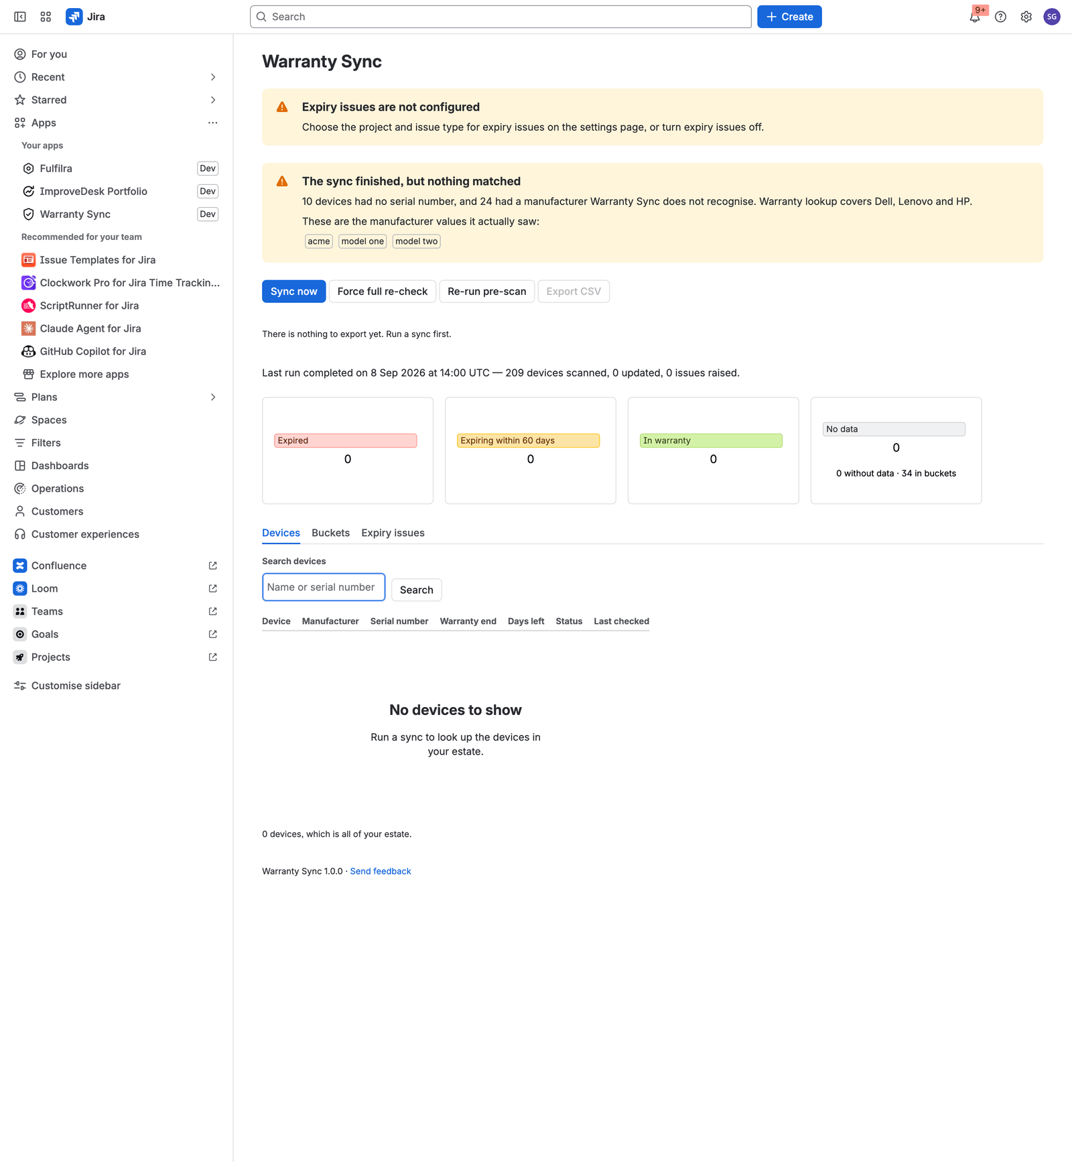1072x1162 pixels.
Task: Click the Send feedback link
Action: (381, 871)
